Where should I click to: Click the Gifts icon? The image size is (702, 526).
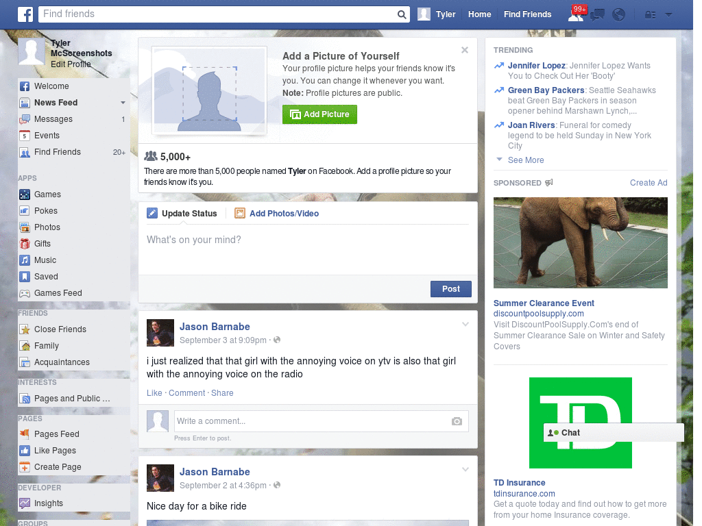[x=25, y=244]
